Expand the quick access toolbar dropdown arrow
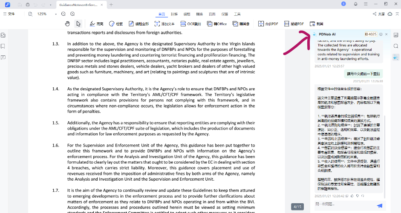The width and height of the screenshot is (401, 213). 51,5
